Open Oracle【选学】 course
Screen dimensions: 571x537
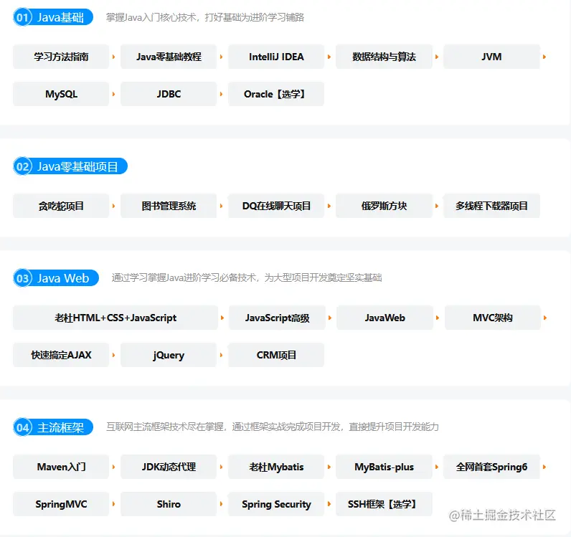click(x=276, y=94)
